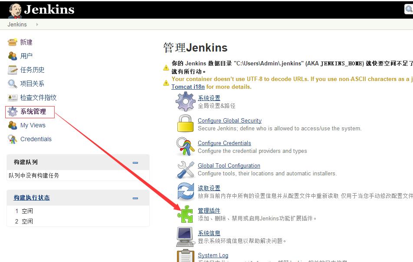Open 系统管理 in the sidebar
Viewport: 413px width, 262px height.
33,112
